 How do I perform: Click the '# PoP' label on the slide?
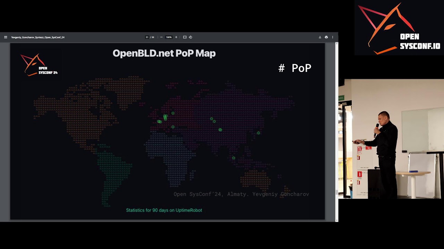click(x=295, y=68)
